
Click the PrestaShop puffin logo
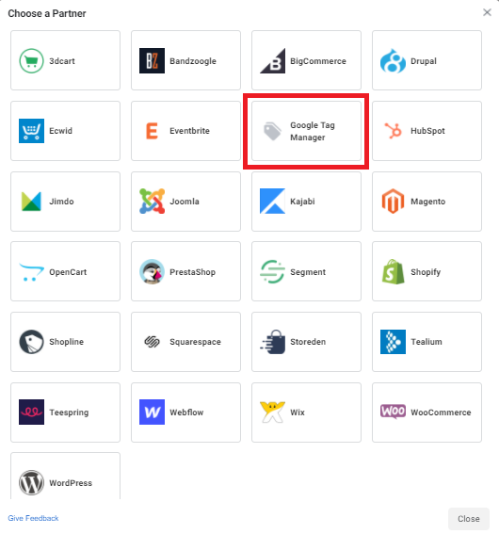tap(152, 272)
